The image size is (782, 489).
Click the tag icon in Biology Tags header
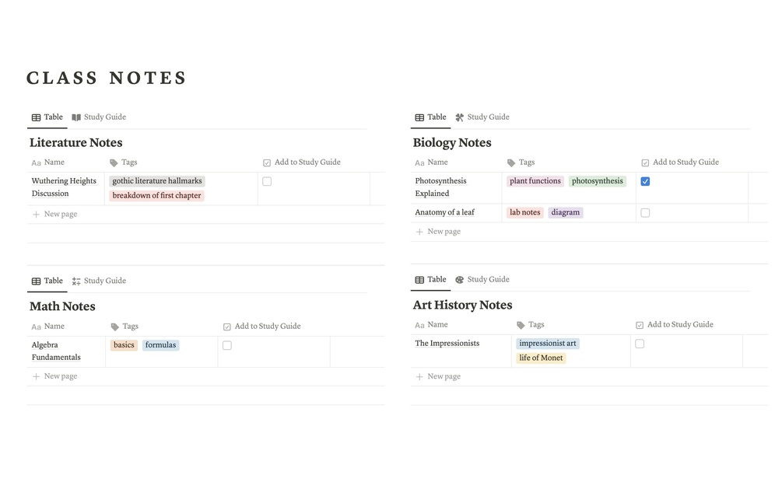pyautogui.click(x=511, y=163)
